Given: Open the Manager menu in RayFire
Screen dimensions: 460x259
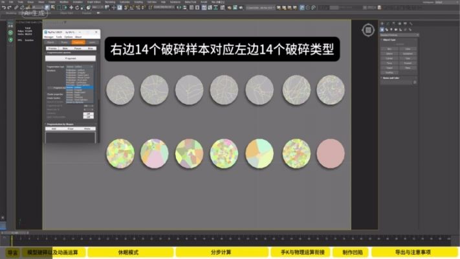Looking at the screenshot, I should 49,37.
